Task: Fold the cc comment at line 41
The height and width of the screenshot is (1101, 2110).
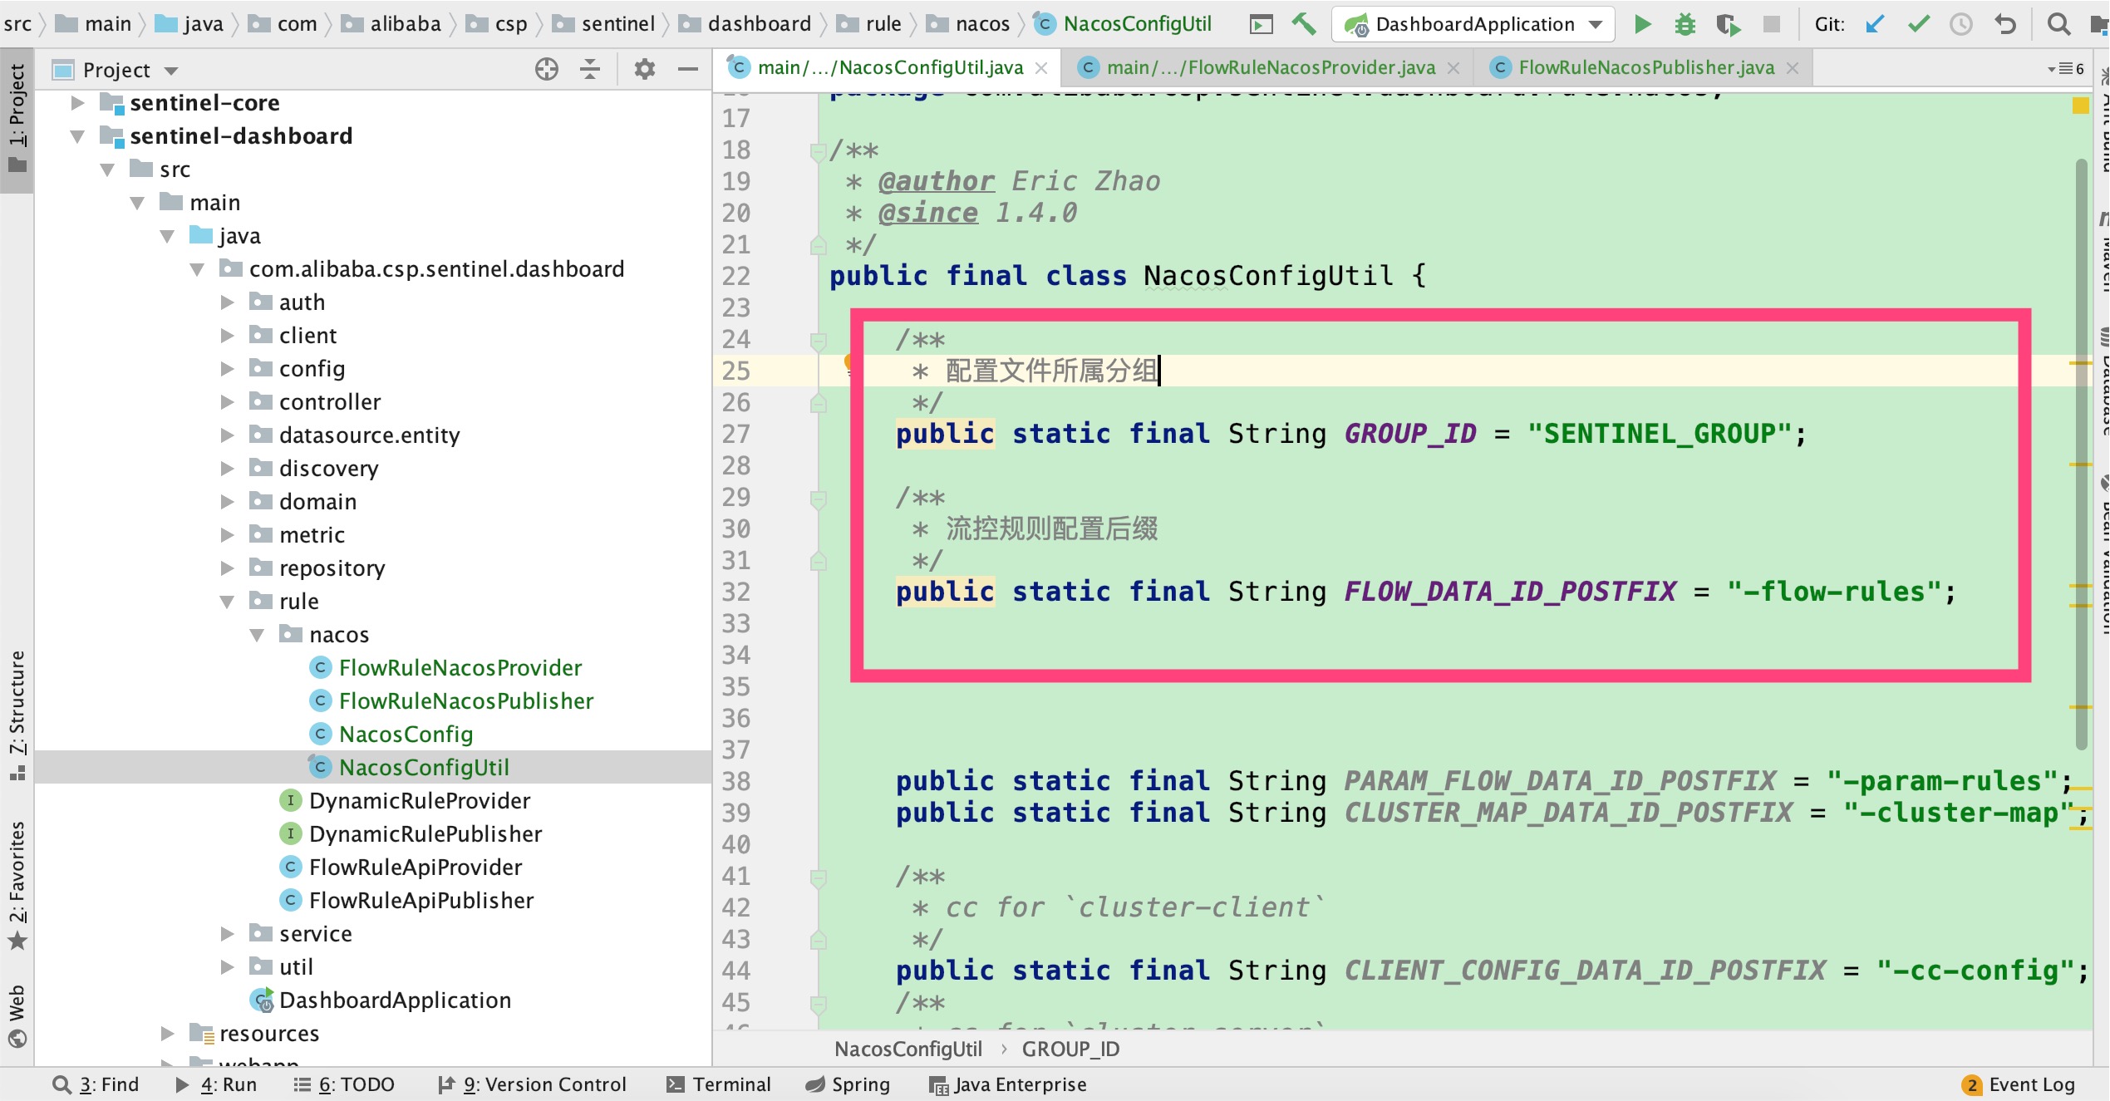Action: click(x=818, y=877)
